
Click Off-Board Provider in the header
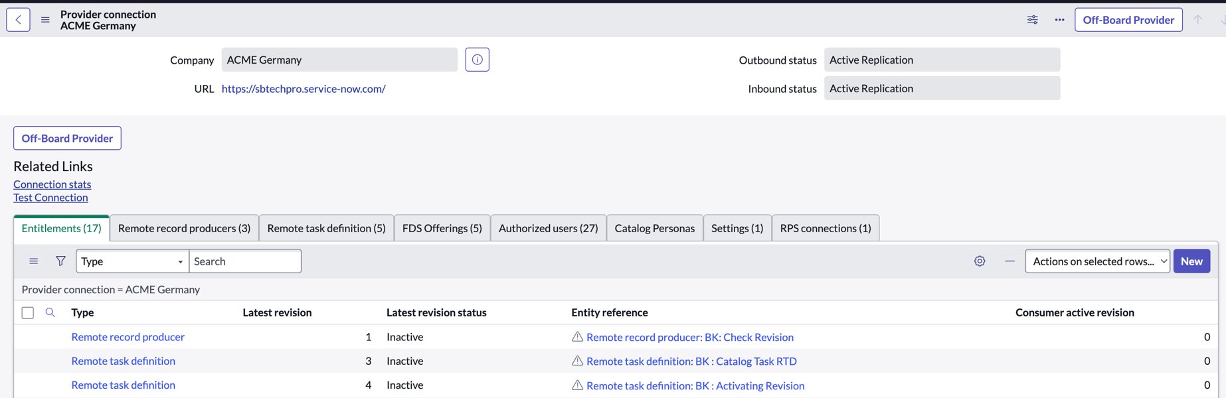pyautogui.click(x=1128, y=20)
